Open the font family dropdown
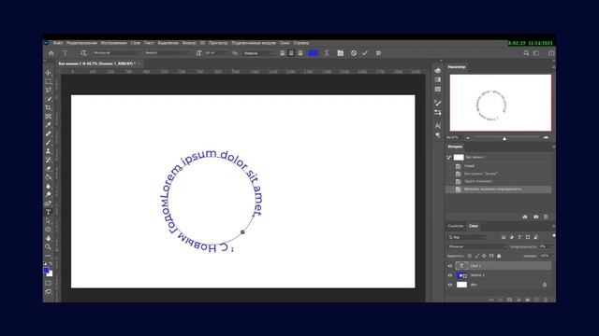Image resolution: width=599 pixels, height=336 pixels. 116,53
